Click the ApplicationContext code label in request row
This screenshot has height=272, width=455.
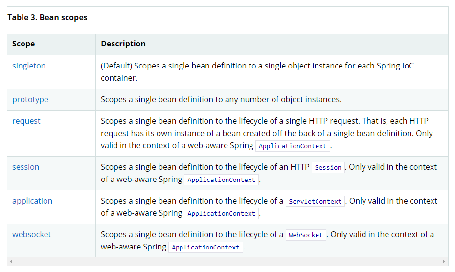293,146
